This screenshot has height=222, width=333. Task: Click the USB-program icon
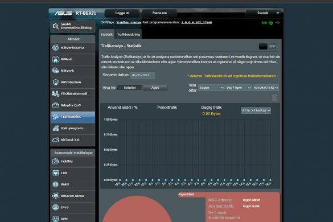[56, 128]
